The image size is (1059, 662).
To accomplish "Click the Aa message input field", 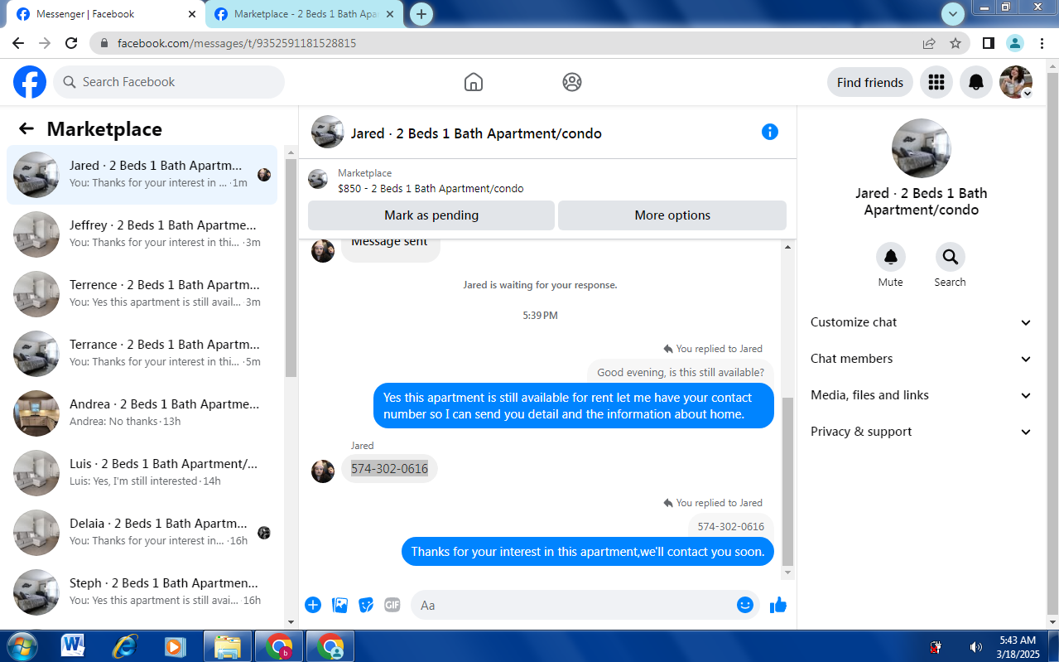I will point(571,605).
